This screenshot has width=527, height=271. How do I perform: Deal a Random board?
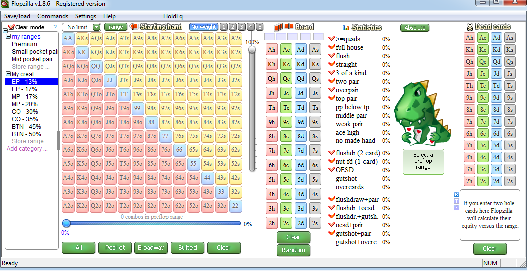[x=293, y=250]
